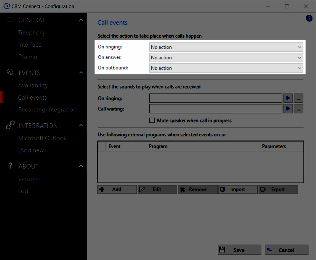This screenshot has height=260, width=316.
Task: Click Save to apply configuration
Action: (239, 250)
